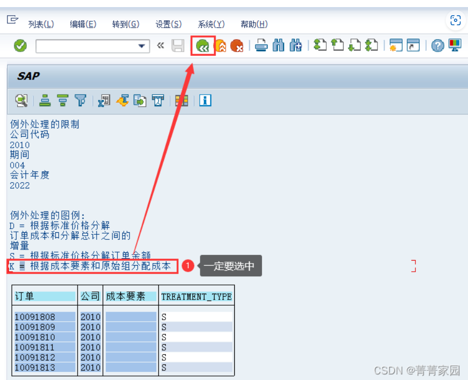Click the menu bar system icon
The image size is (468, 380).
(13, 20)
